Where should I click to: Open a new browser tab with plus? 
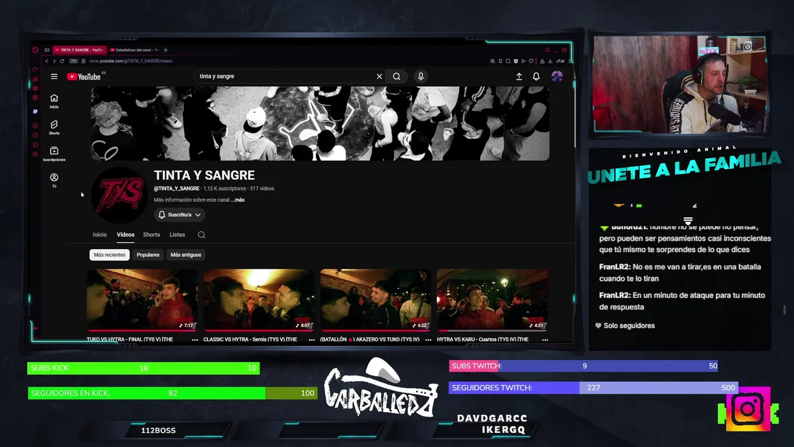click(166, 50)
